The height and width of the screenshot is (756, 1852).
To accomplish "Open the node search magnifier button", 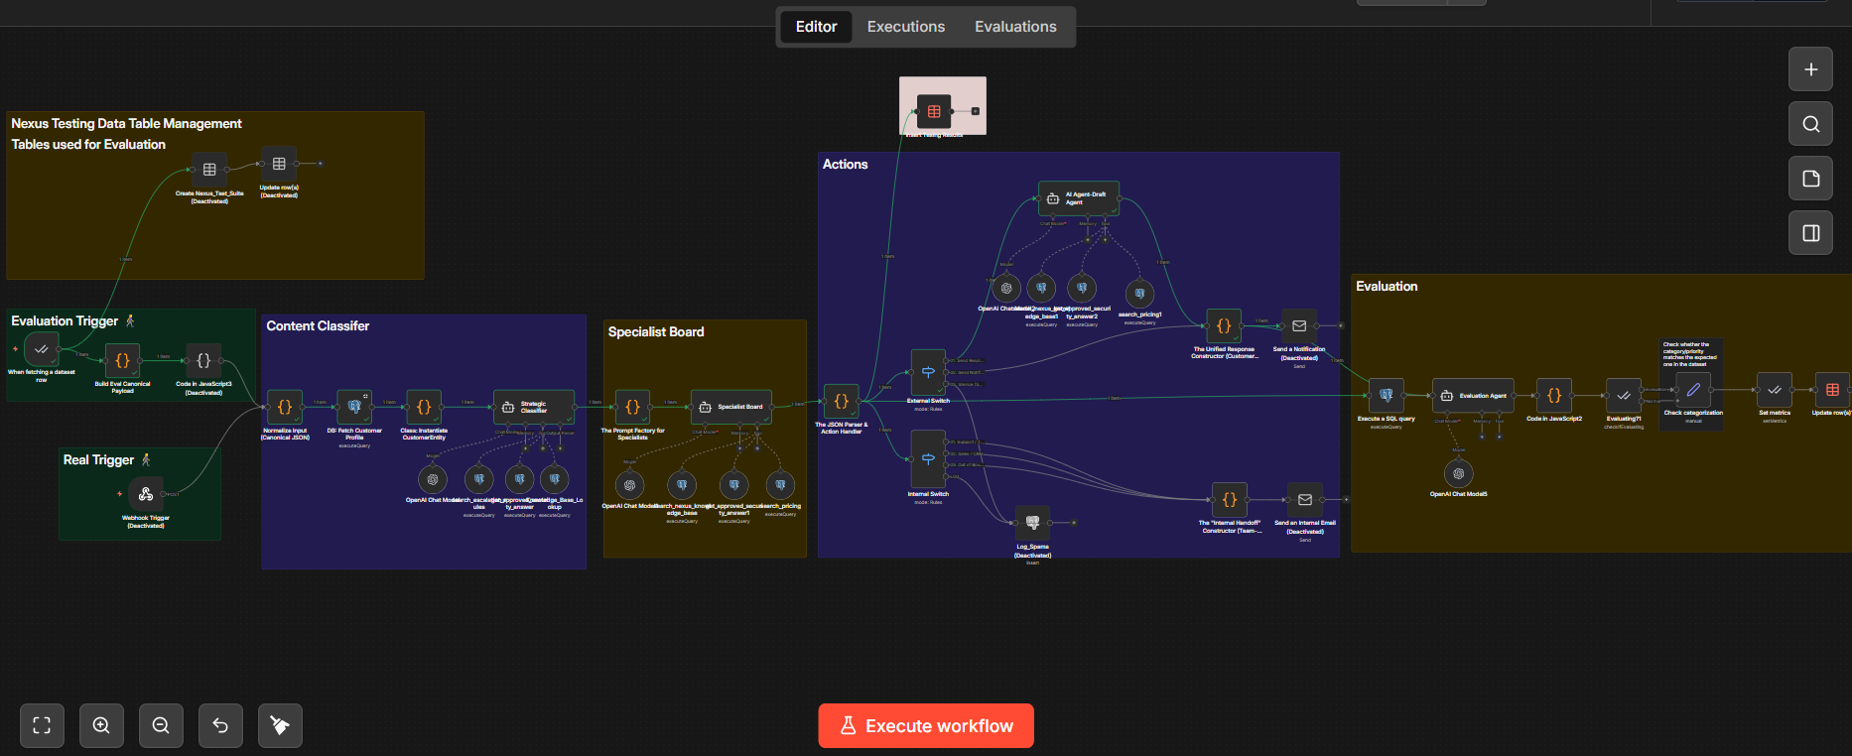I will [1810, 124].
